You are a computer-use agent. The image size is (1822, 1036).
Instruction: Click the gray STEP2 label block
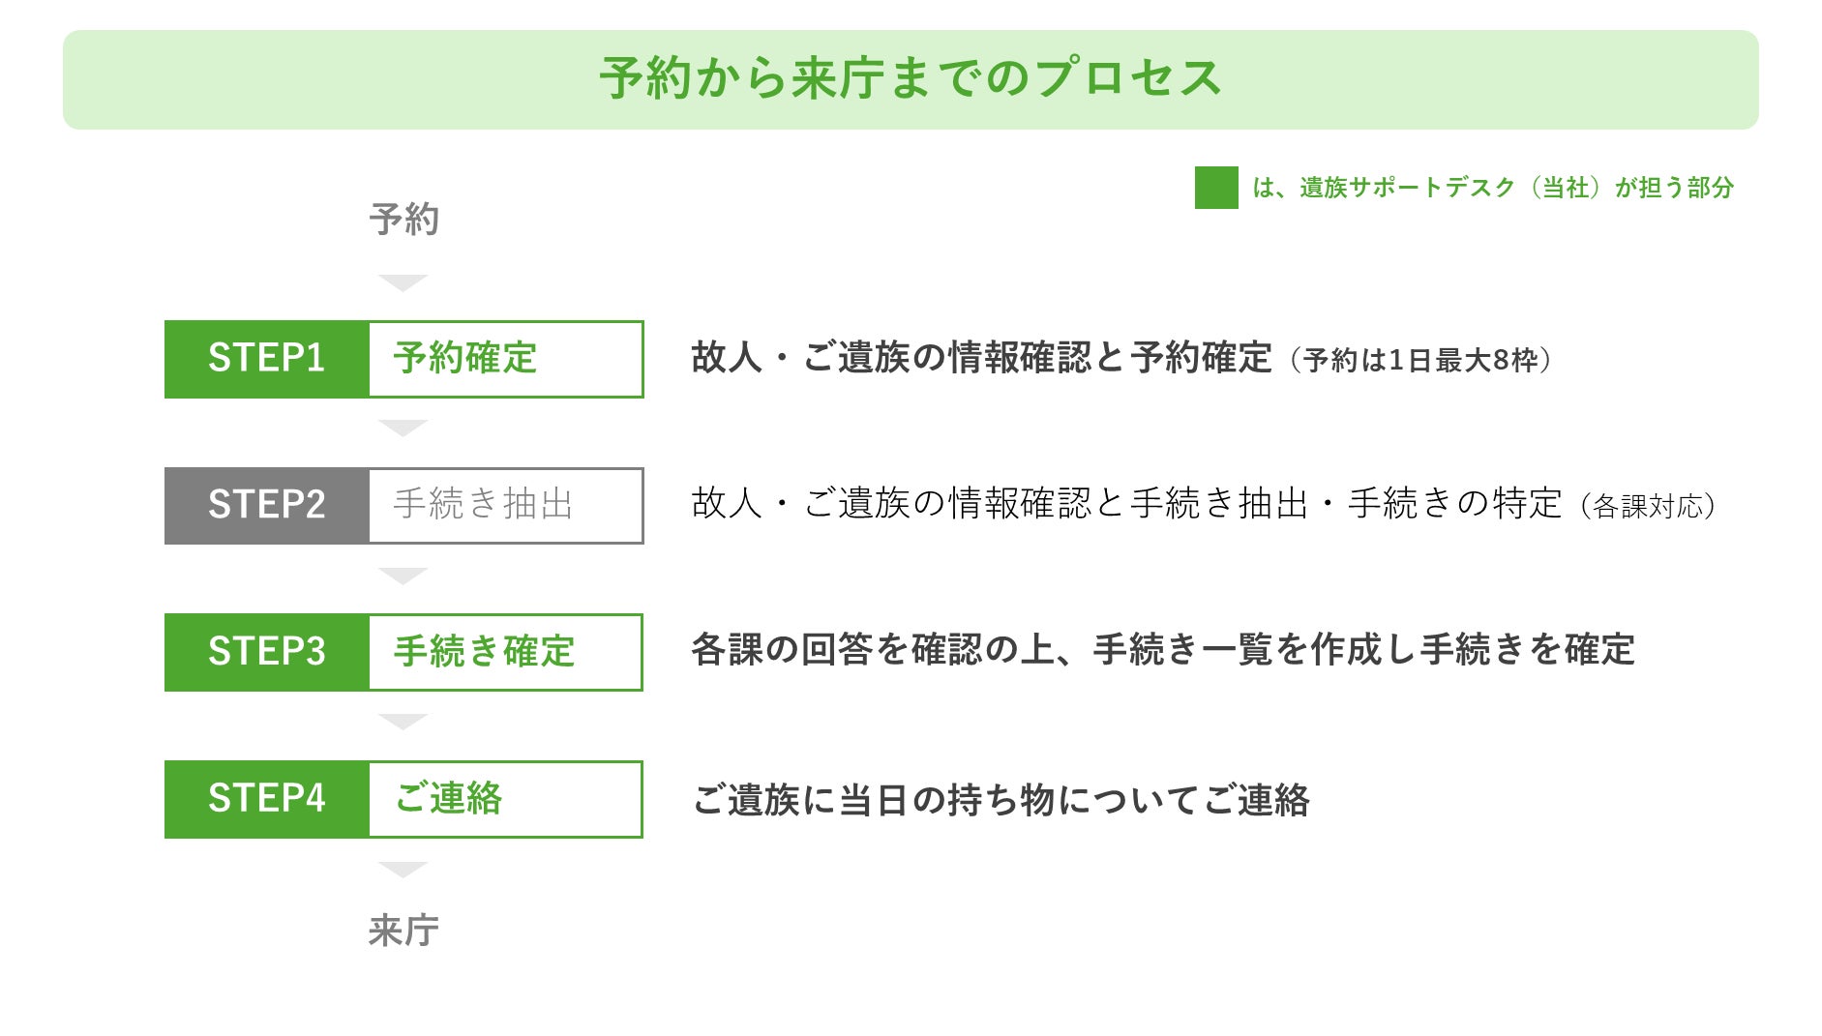click(266, 506)
